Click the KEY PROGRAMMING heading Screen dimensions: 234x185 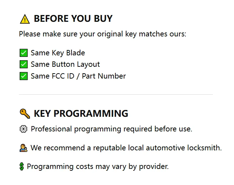(x=81, y=114)
